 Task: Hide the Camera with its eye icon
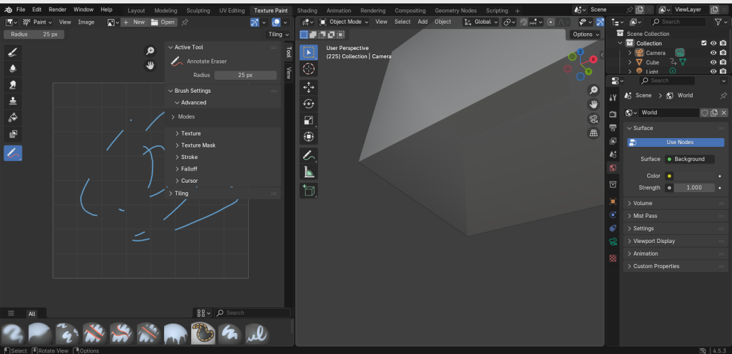713,53
